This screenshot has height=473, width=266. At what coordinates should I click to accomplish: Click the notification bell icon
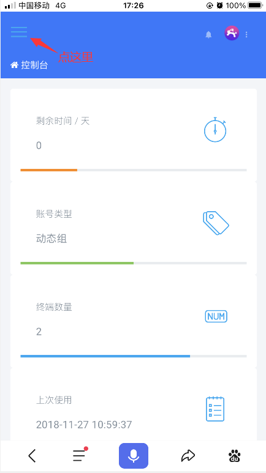(208, 35)
